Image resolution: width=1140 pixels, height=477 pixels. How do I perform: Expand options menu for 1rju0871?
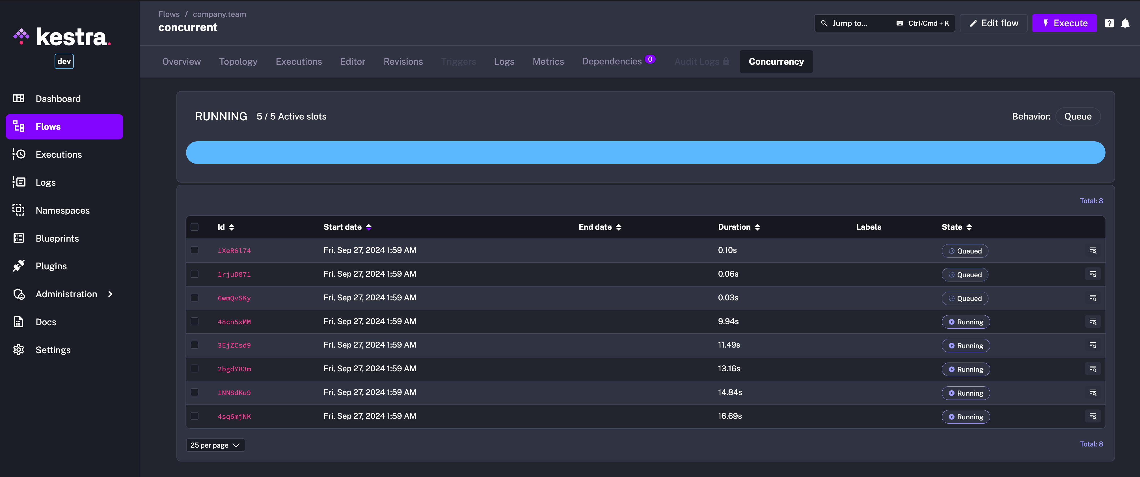pyautogui.click(x=1093, y=274)
